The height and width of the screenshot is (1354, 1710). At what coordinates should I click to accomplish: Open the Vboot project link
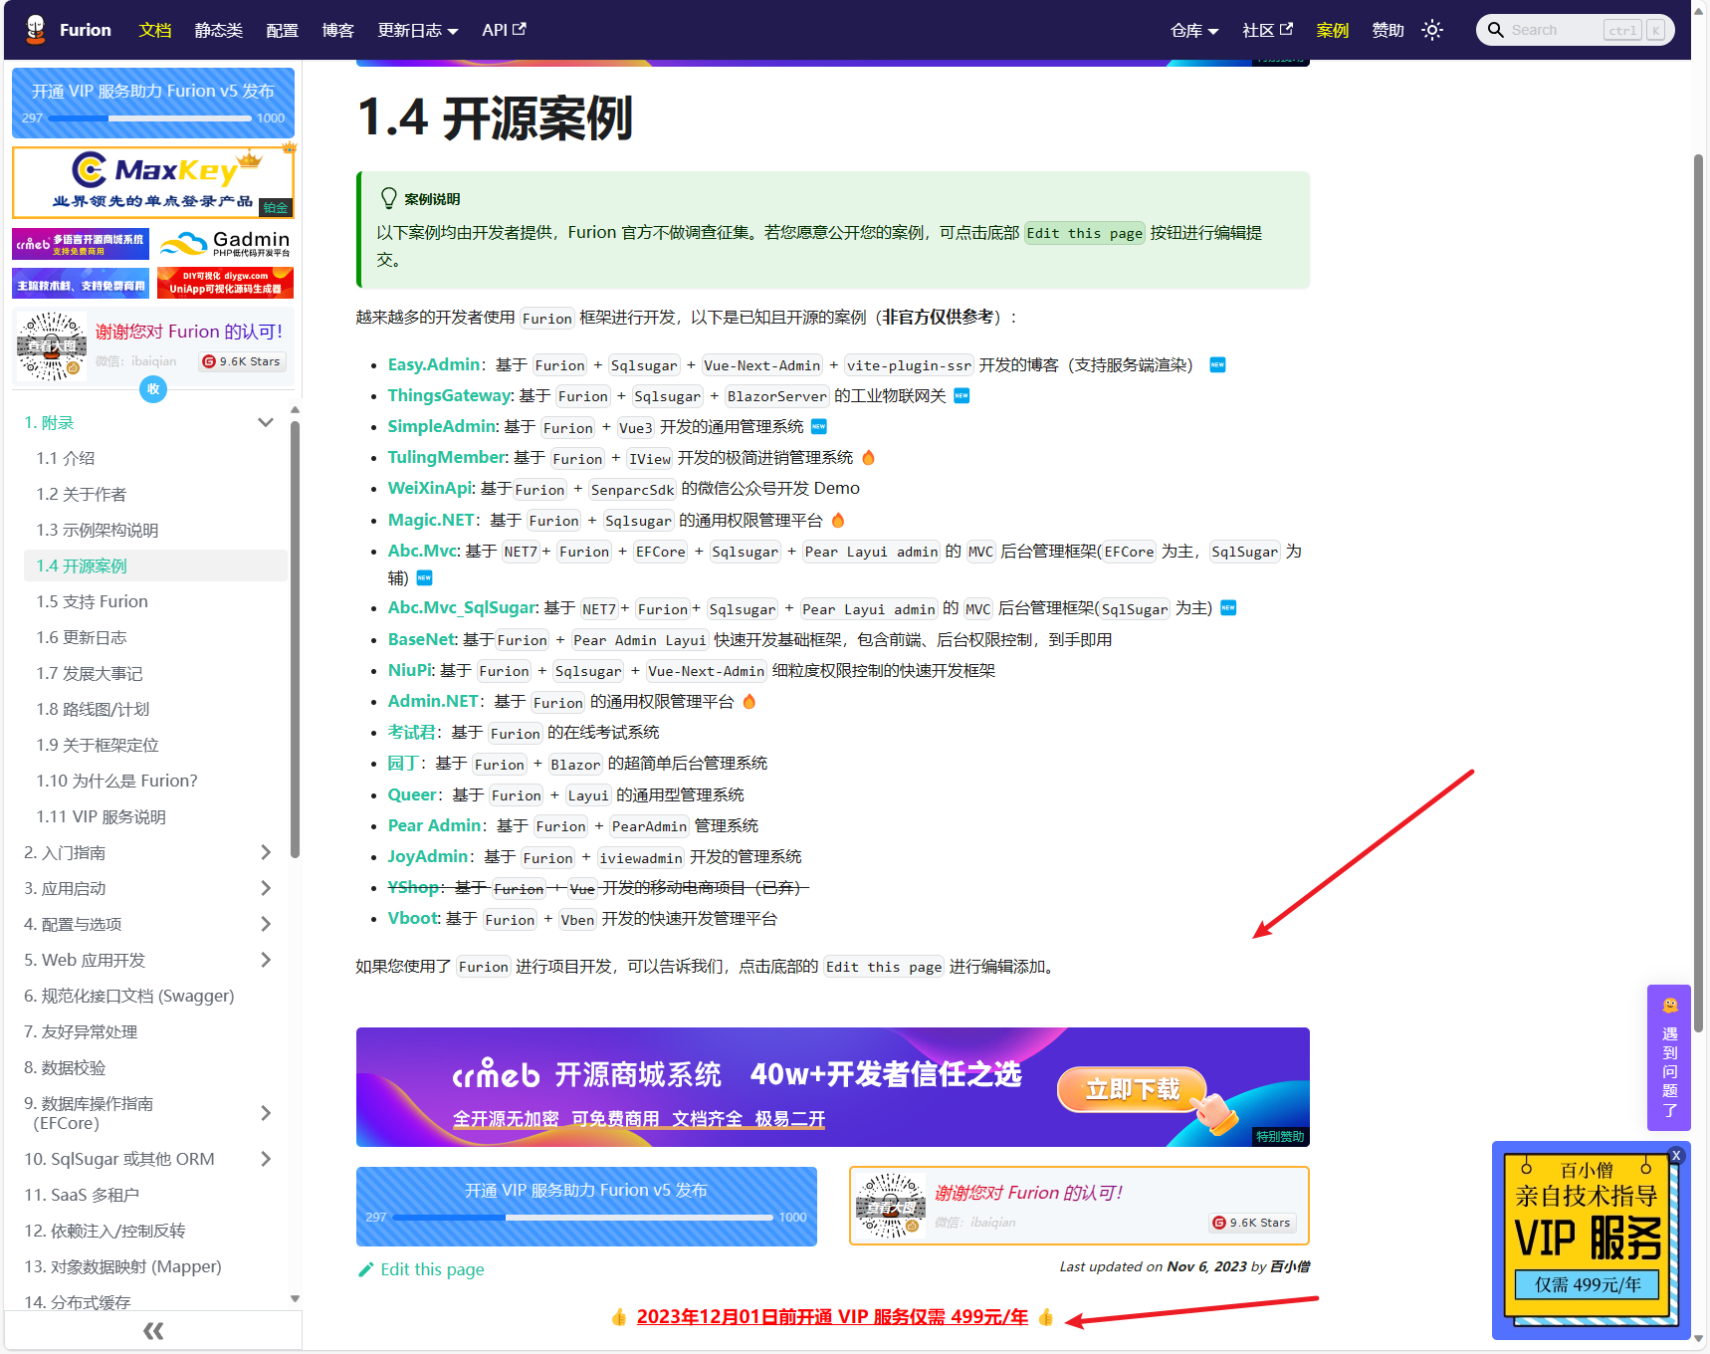coord(413,918)
